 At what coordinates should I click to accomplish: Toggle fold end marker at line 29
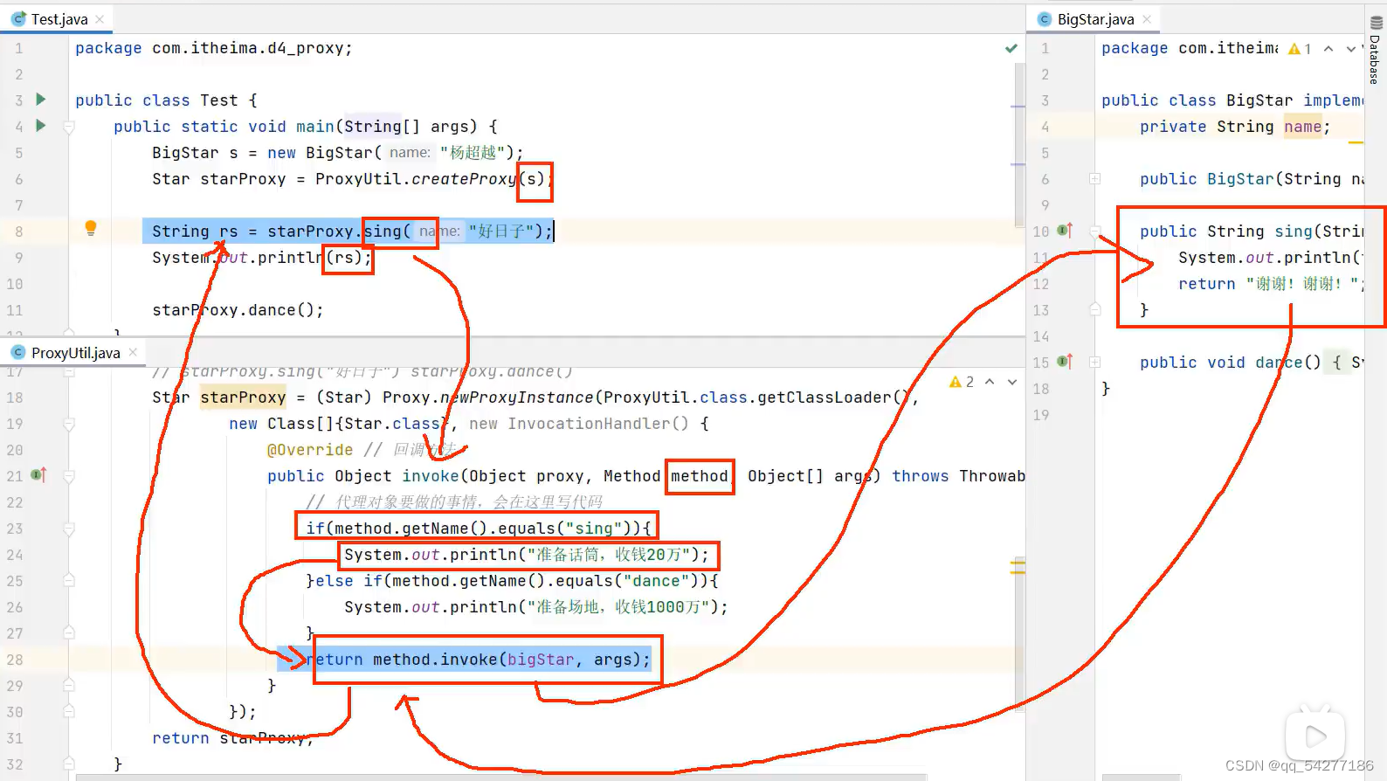69,685
